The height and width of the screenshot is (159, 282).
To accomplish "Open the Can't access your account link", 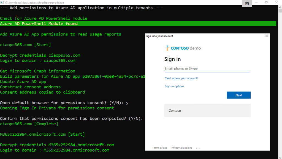I will [x=181, y=78].
